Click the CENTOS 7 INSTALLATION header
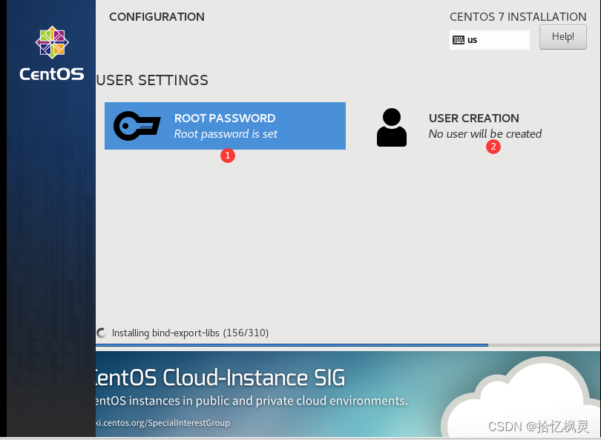The image size is (601, 440). click(517, 16)
